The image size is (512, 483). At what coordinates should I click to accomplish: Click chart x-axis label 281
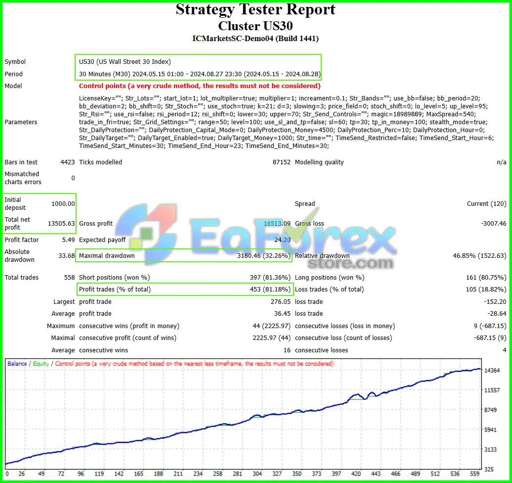(x=237, y=474)
